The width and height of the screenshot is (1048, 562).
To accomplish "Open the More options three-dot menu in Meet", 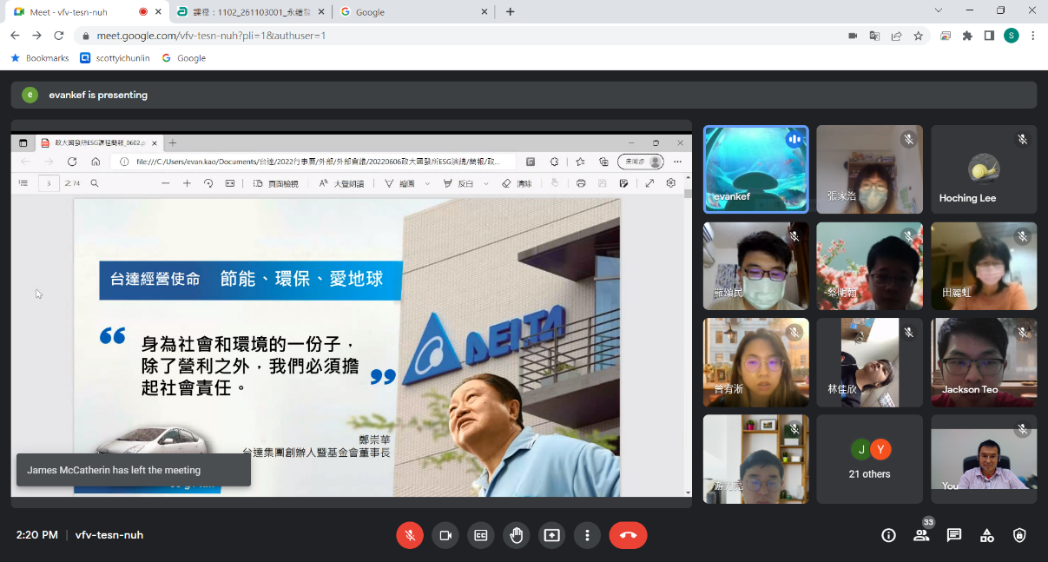I will (587, 535).
